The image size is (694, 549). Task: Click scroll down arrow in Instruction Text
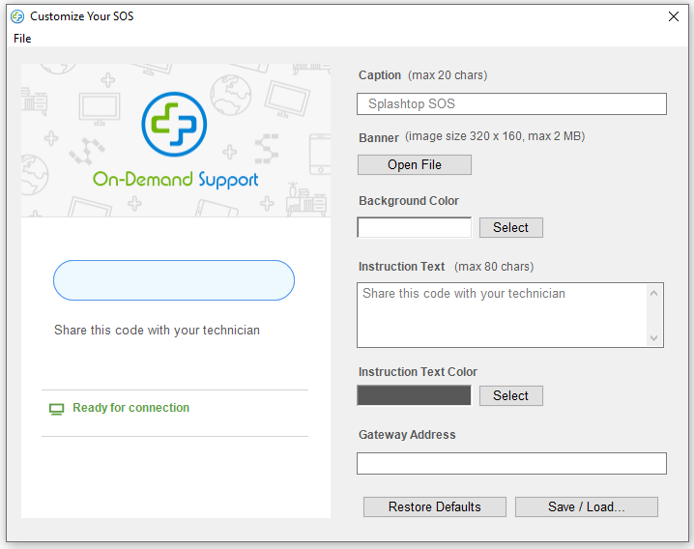tap(653, 338)
